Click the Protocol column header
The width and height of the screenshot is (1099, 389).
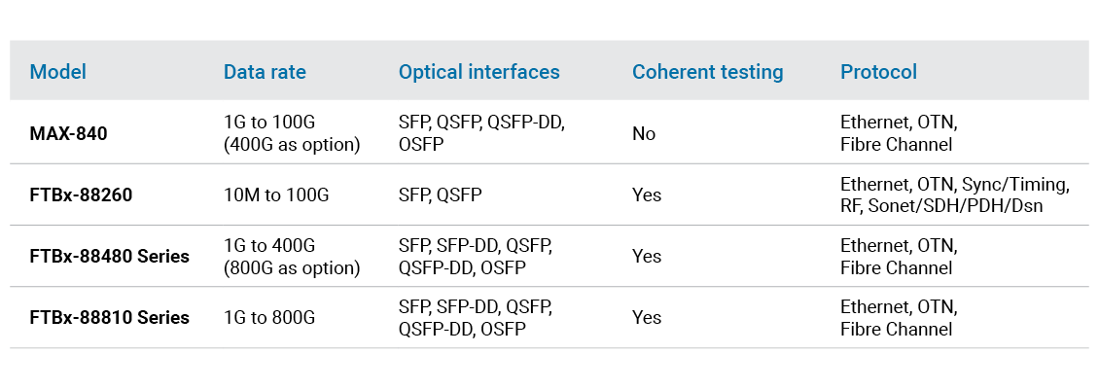point(878,72)
